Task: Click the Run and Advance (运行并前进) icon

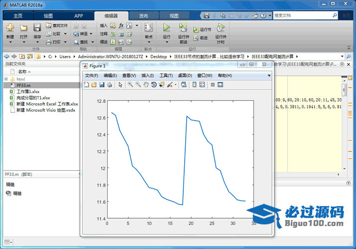Action: [x=183, y=27]
